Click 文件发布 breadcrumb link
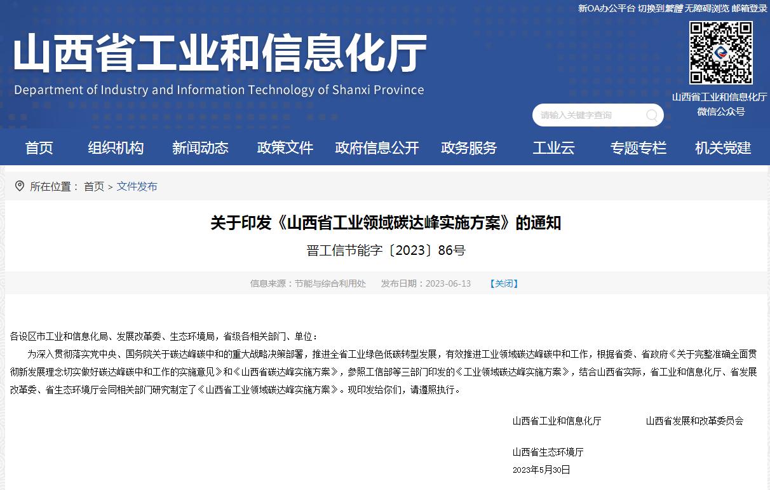 tap(137, 186)
